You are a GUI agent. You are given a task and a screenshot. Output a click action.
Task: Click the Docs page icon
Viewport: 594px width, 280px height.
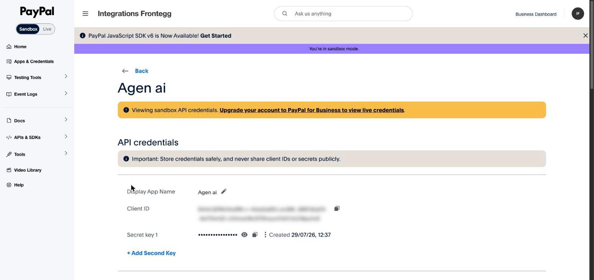pyautogui.click(x=9, y=121)
